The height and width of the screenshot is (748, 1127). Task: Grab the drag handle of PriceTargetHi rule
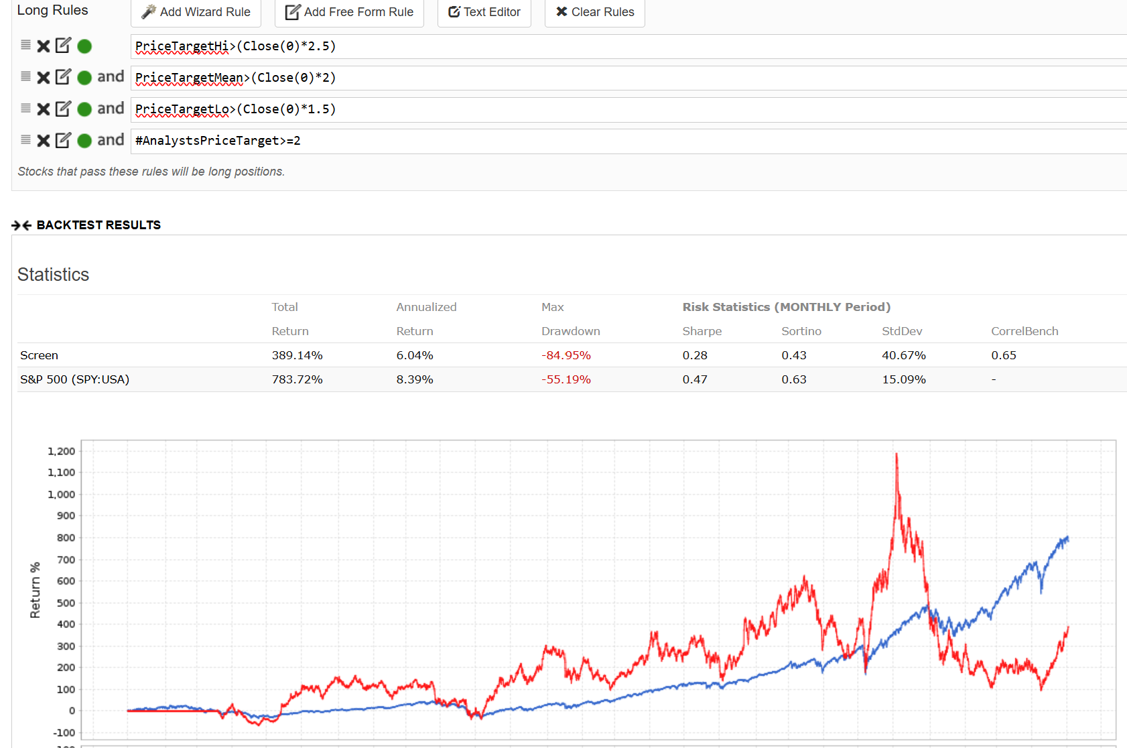[25, 45]
